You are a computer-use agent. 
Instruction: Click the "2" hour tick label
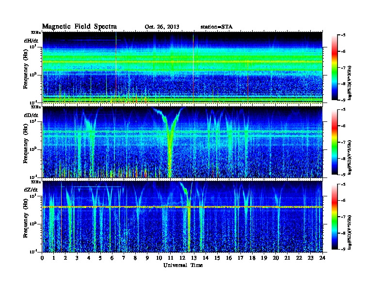tap(65, 258)
